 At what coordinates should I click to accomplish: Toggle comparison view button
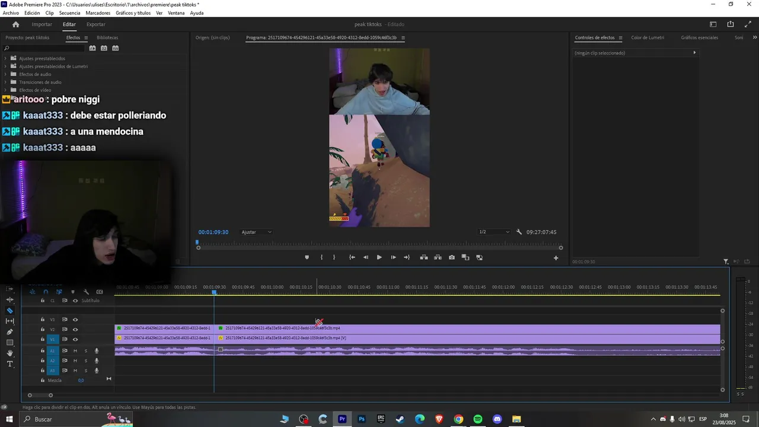465,257
